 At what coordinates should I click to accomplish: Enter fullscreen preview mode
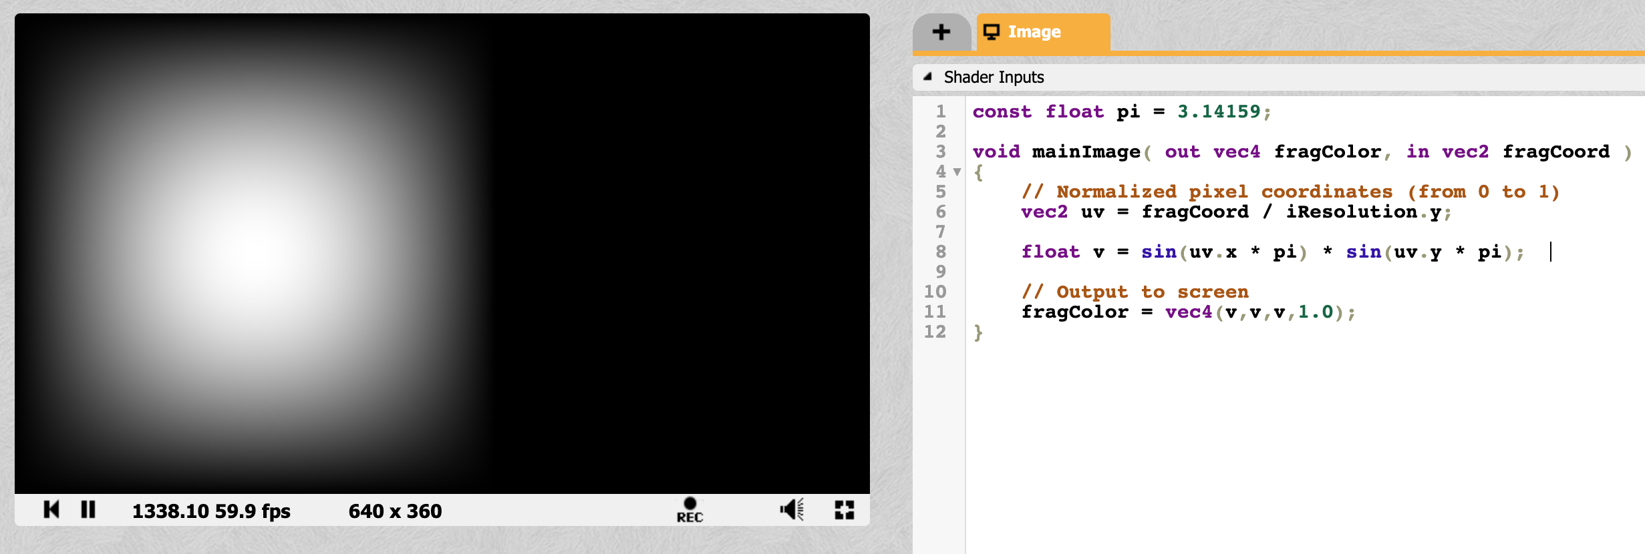click(x=845, y=510)
